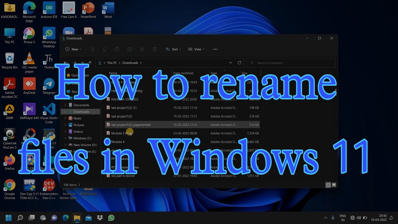
Task: Select Embarcadero Dev-C++ desktop icon
Action: click(49, 189)
